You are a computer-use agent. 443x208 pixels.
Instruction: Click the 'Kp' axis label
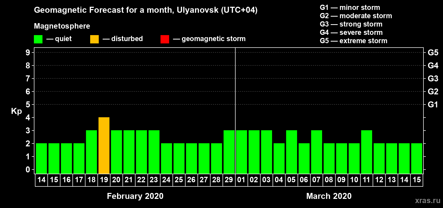tap(16, 111)
